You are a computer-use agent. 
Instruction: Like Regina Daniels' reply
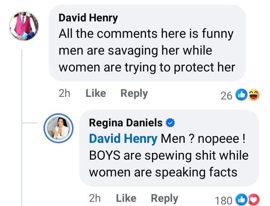point(126,198)
